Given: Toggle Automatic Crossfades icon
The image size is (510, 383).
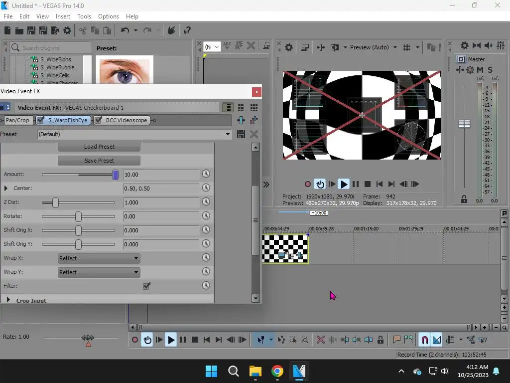Looking at the screenshot, I should [437, 340].
